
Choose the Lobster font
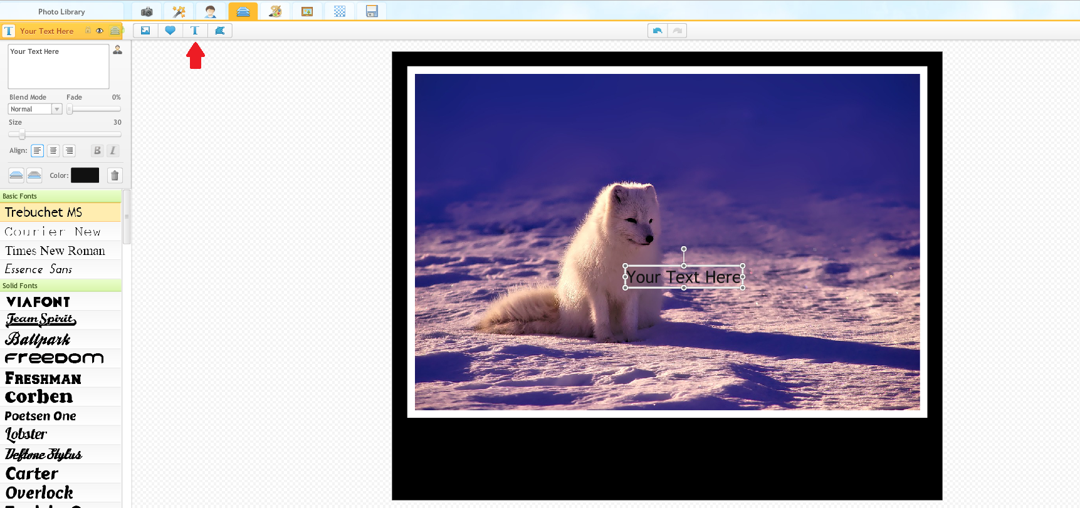(x=26, y=434)
